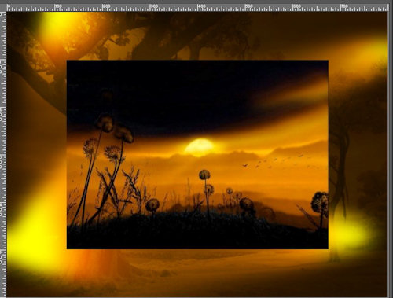Click the tall round dandelion below the sun
393x298 pixels.
204,175
